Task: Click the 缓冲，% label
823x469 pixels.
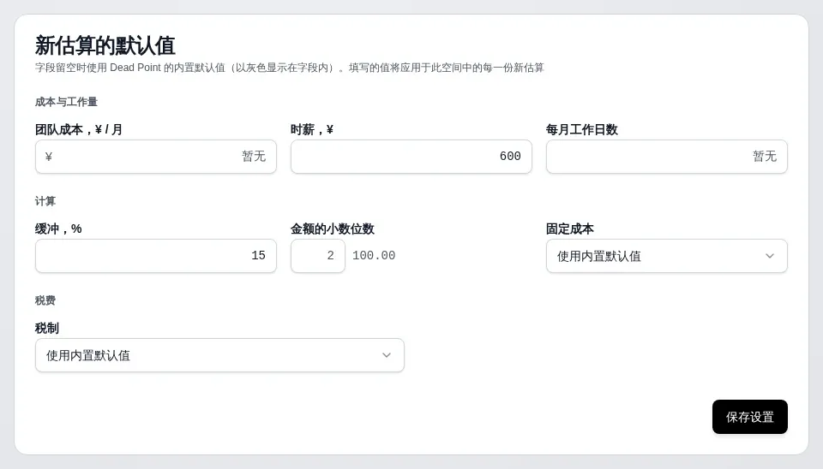Action: point(58,229)
